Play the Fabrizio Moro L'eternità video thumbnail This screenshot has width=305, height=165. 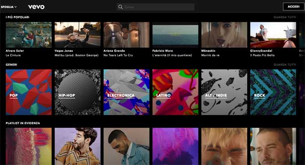(x=175, y=35)
